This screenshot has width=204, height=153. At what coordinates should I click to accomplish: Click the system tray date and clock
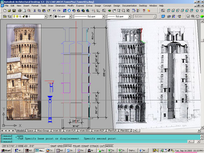pos(189,151)
